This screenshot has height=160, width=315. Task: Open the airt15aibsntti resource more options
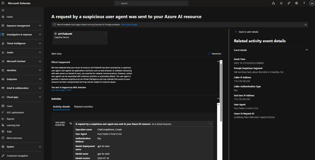tap(105, 33)
